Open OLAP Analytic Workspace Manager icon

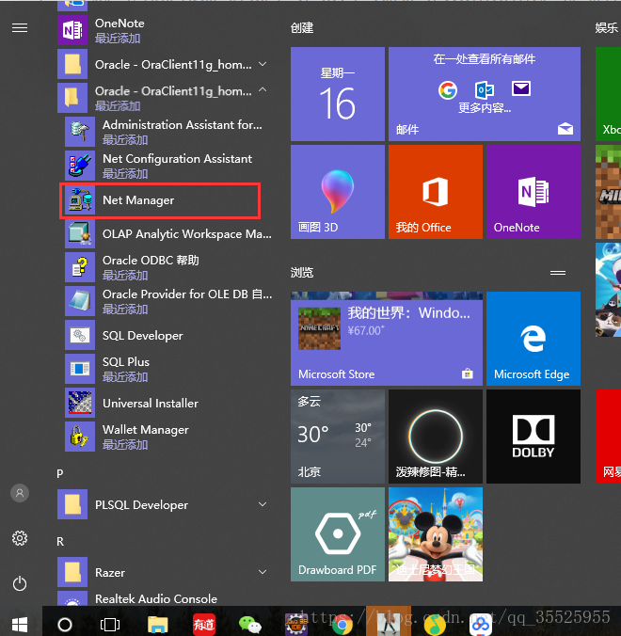pos(80,233)
